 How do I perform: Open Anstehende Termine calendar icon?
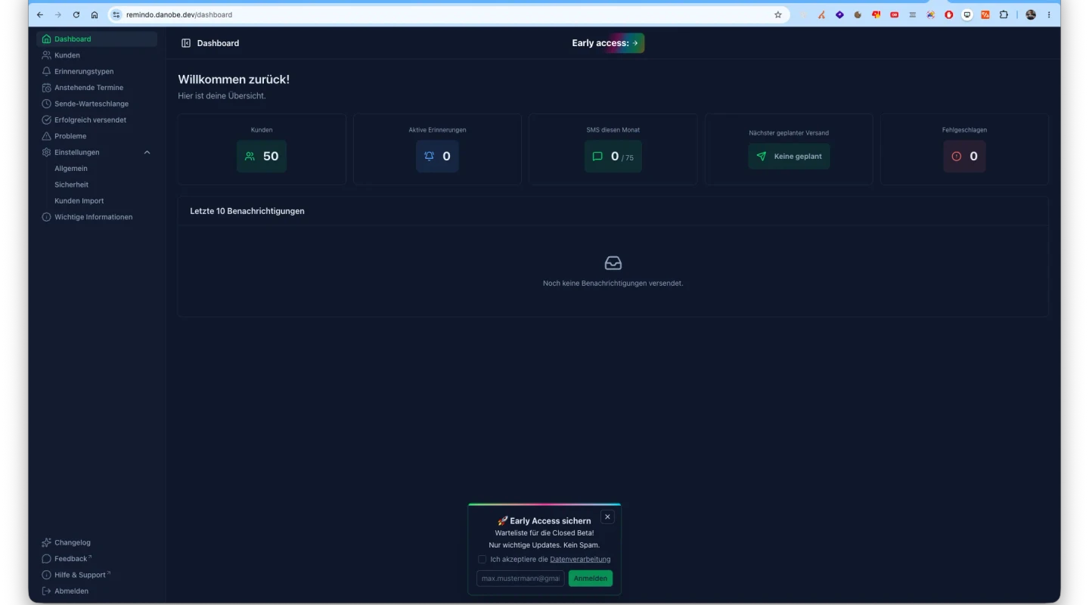(x=47, y=88)
